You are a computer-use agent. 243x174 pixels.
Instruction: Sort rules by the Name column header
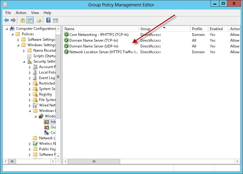pos(100,29)
